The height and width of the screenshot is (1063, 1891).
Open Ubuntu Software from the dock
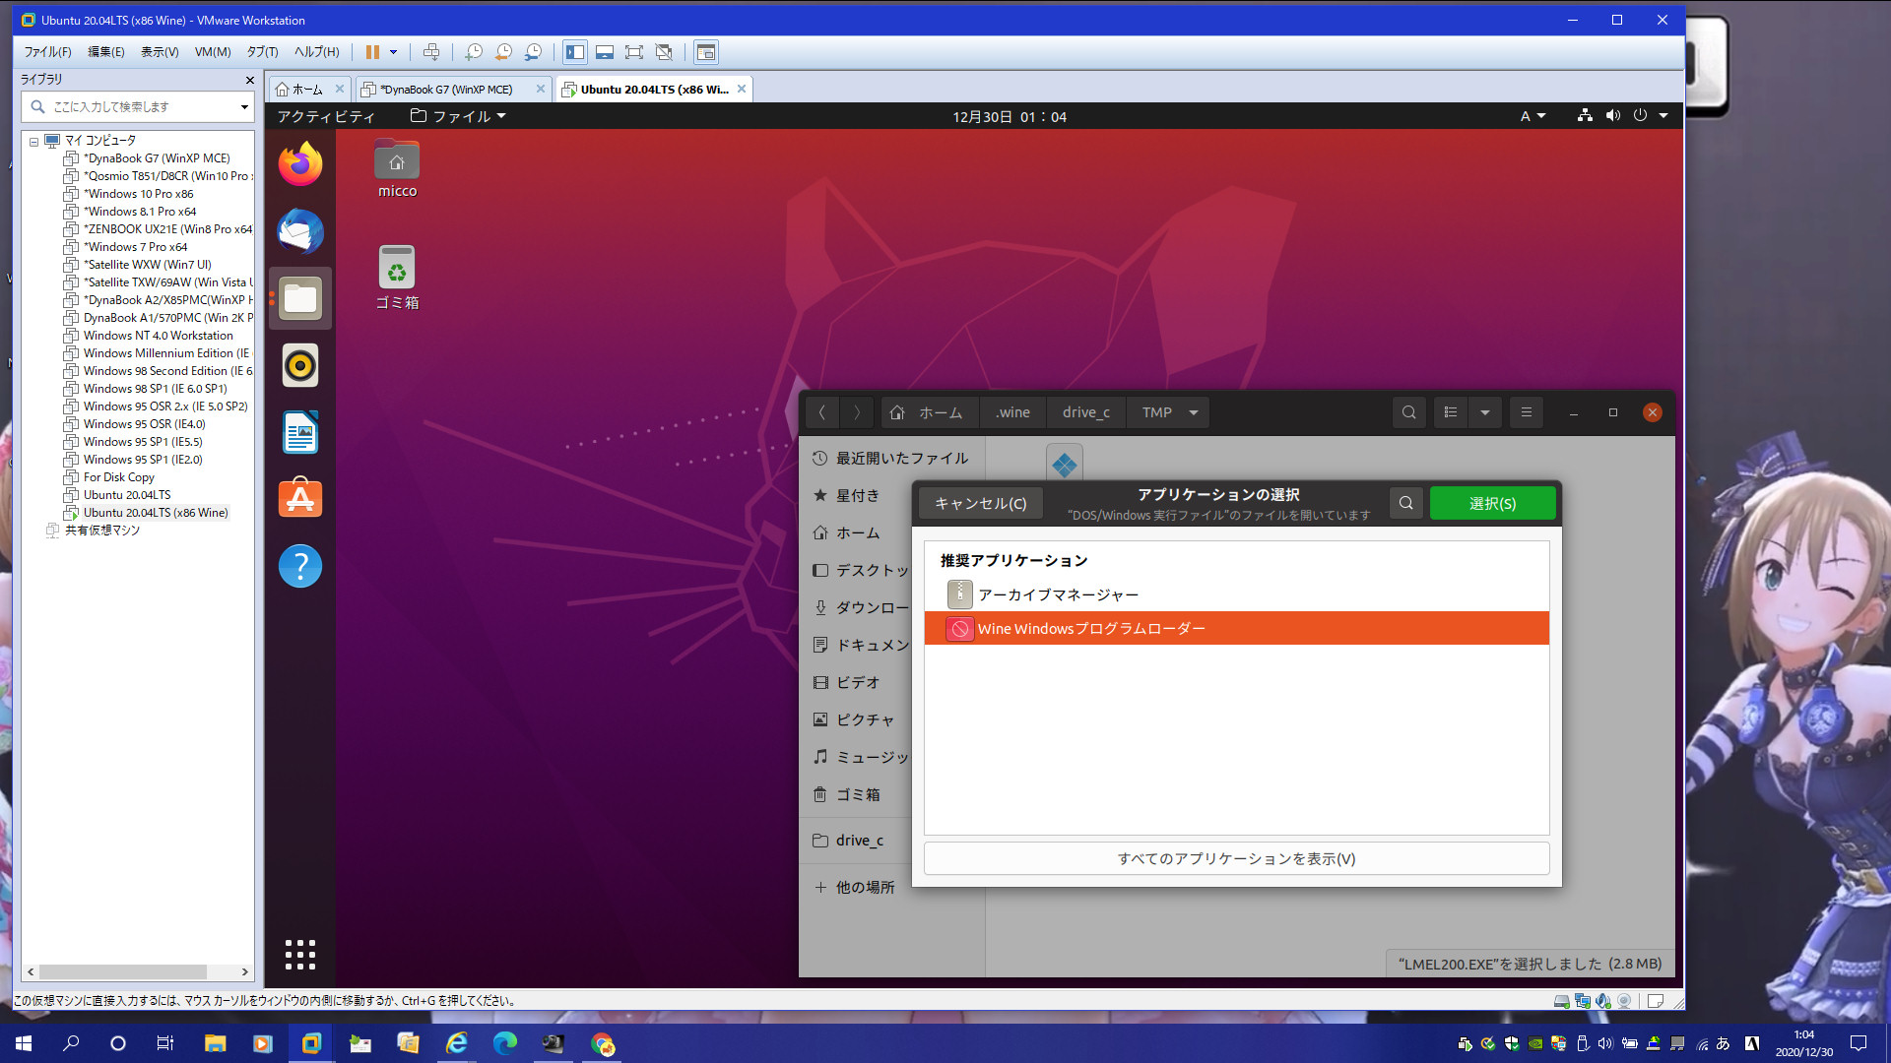[300, 499]
